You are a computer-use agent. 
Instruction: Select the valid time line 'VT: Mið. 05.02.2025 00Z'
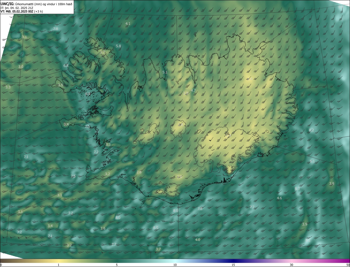(17, 11)
